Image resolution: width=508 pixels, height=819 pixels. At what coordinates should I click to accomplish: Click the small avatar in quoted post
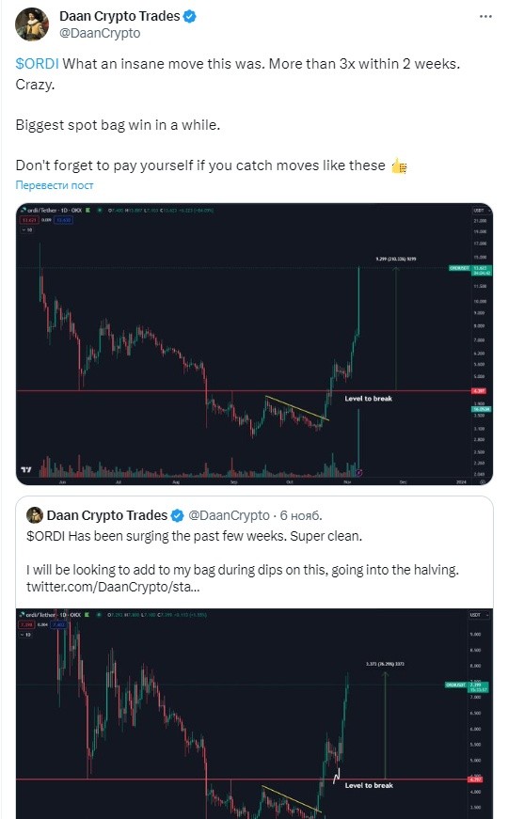(35, 515)
